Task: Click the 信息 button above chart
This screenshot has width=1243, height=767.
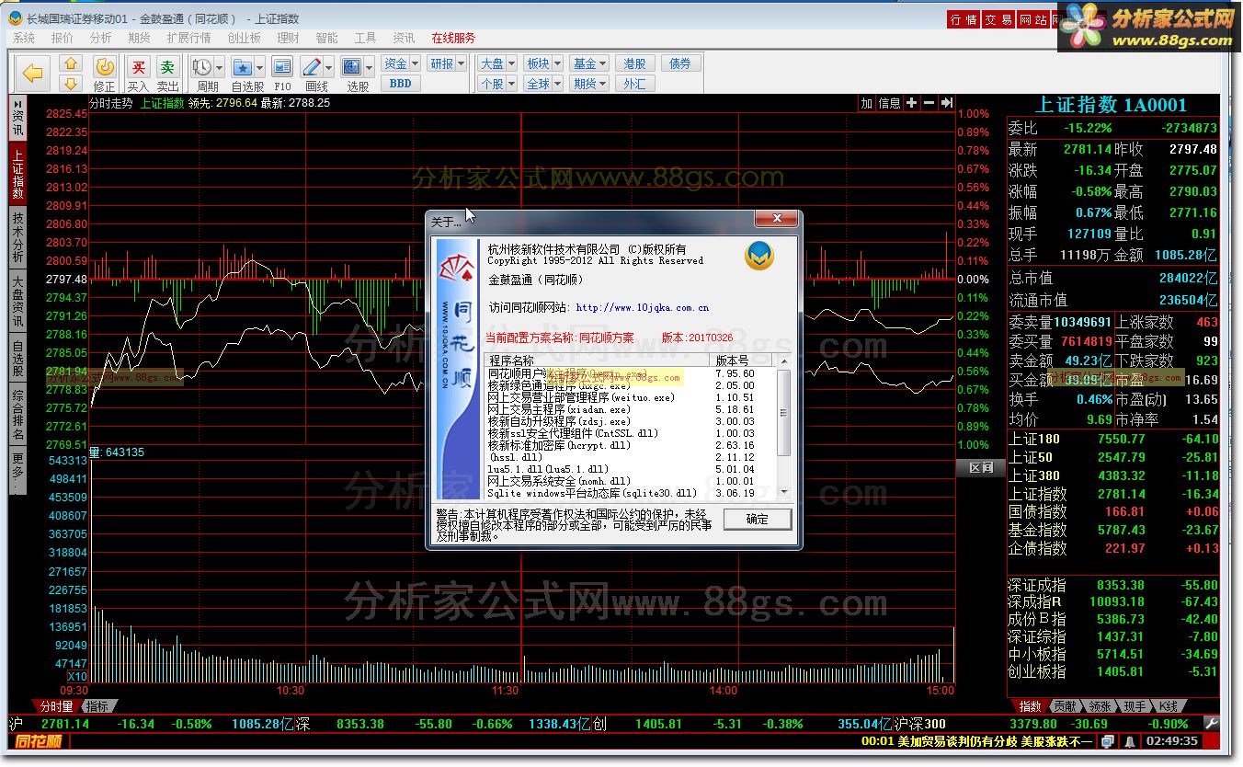Action: pyautogui.click(x=890, y=103)
